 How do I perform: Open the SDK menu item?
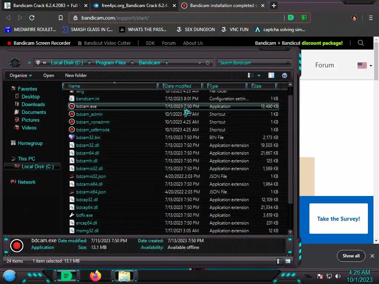(150, 43)
